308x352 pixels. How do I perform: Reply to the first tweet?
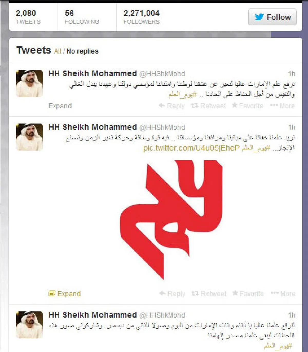coord(172,106)
